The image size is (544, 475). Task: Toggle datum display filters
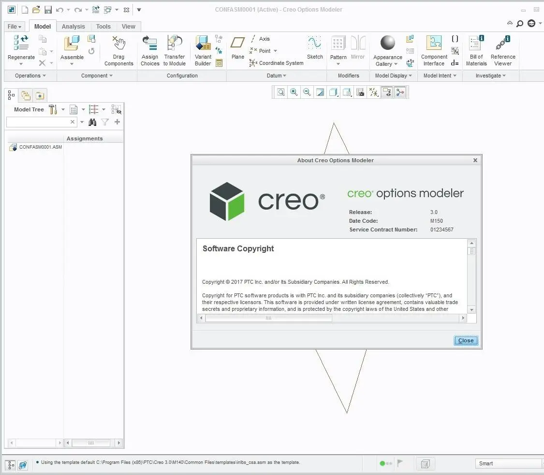(x=374, y=92)
